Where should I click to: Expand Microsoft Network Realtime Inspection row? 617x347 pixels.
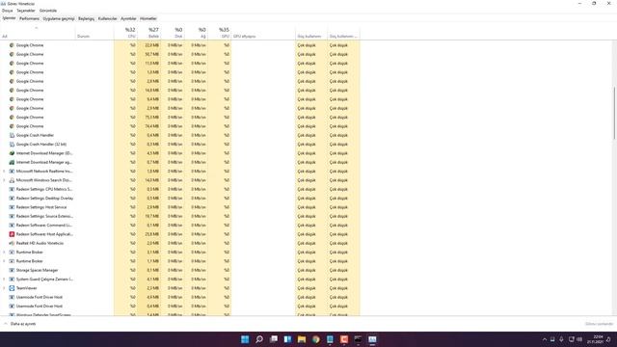click(x=4, y=172)
